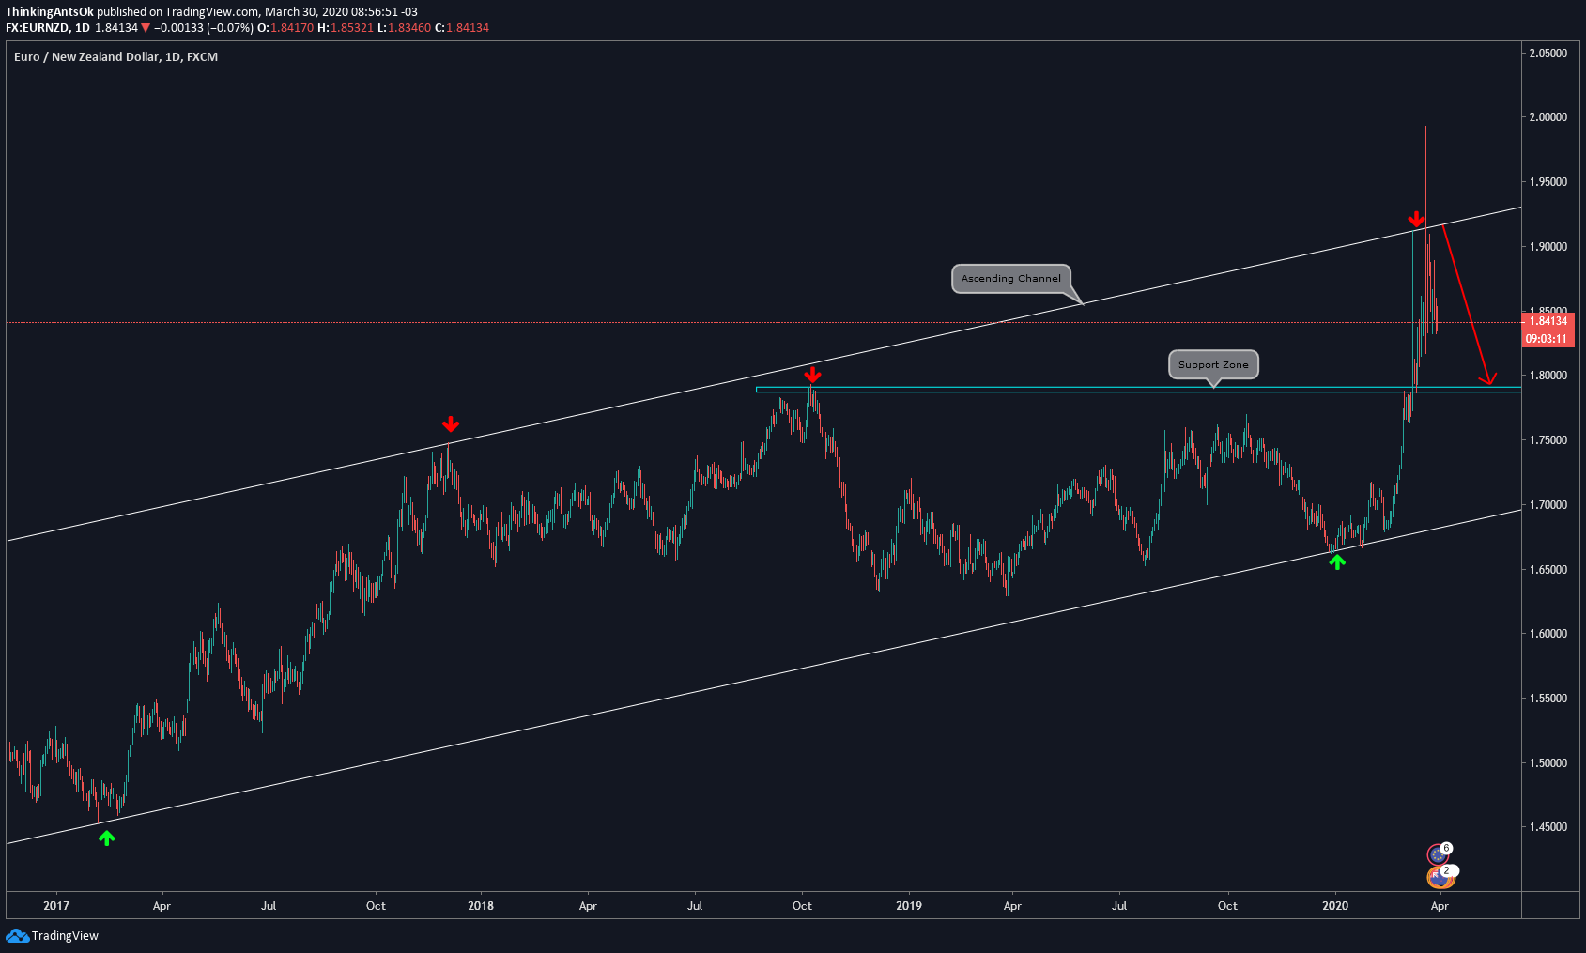Click the 2018 label on time axis
This screenshot has width=1586, height=953.
(481, 906)
